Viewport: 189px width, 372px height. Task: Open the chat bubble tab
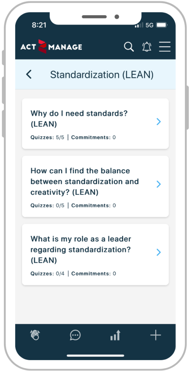pyautogui.click(x=75, y=335)
